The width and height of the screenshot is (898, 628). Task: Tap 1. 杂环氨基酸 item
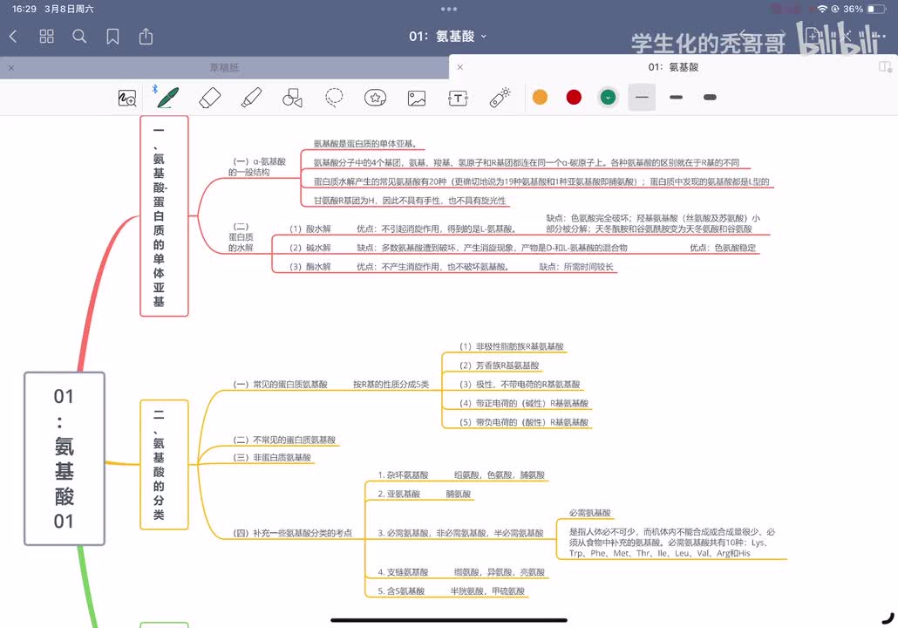pos(403,474)
